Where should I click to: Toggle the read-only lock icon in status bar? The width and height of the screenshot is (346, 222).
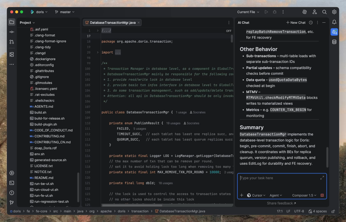(x=333, y=211)
